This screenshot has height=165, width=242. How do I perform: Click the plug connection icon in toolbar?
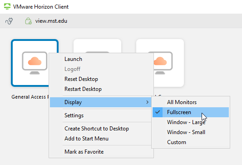(9, 21)
